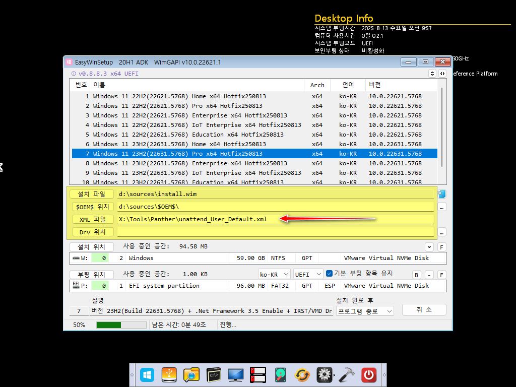The width and height of the screenshot is (516, 387).
Task: Open the blue Windows logo dock icon
Action: point(147,375)
